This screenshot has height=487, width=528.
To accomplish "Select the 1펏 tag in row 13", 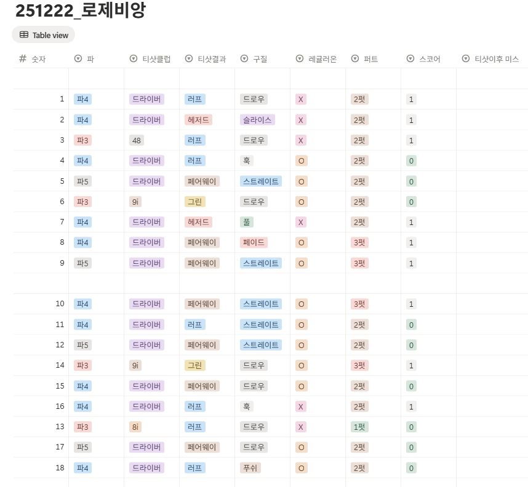I will tap(359, 427).
